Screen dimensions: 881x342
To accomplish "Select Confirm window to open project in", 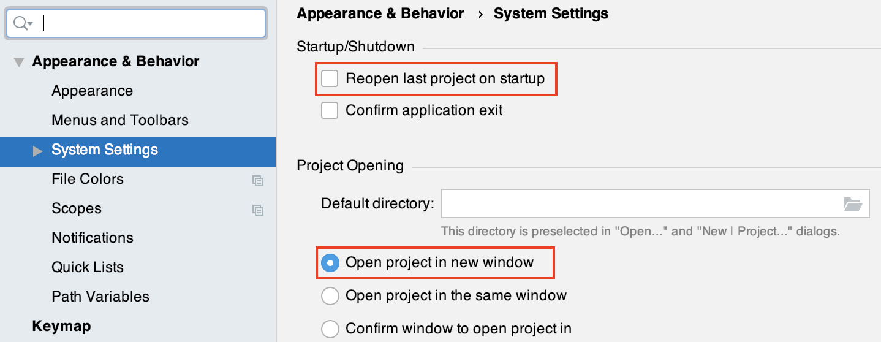I will pos(330,329).
